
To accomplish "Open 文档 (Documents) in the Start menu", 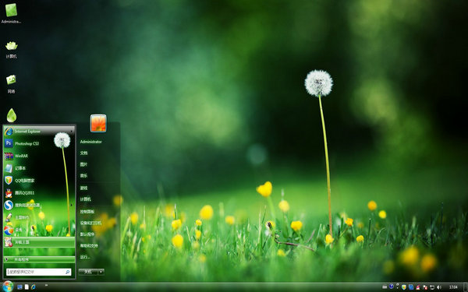I will [84, 153].
